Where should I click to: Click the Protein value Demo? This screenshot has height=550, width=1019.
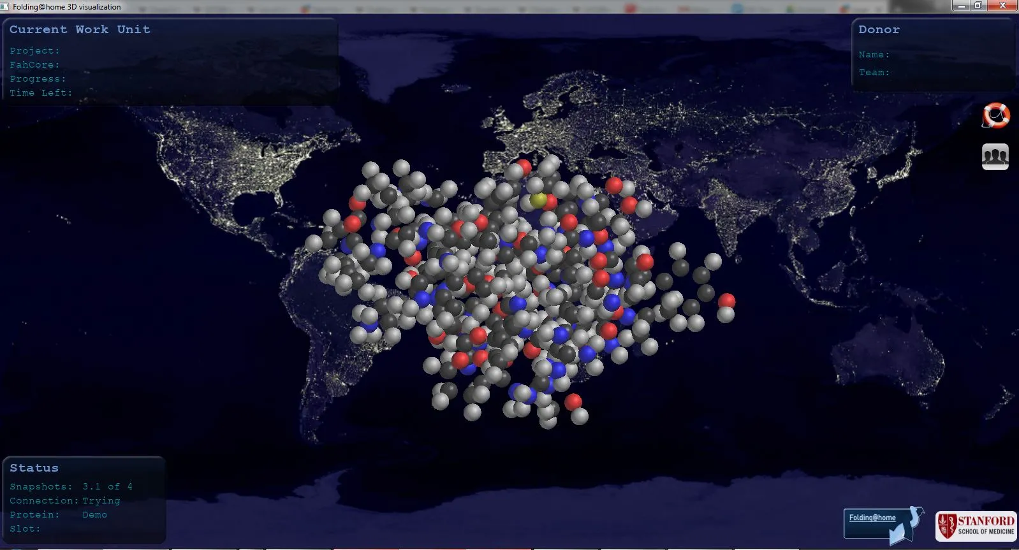pos(94,514)
